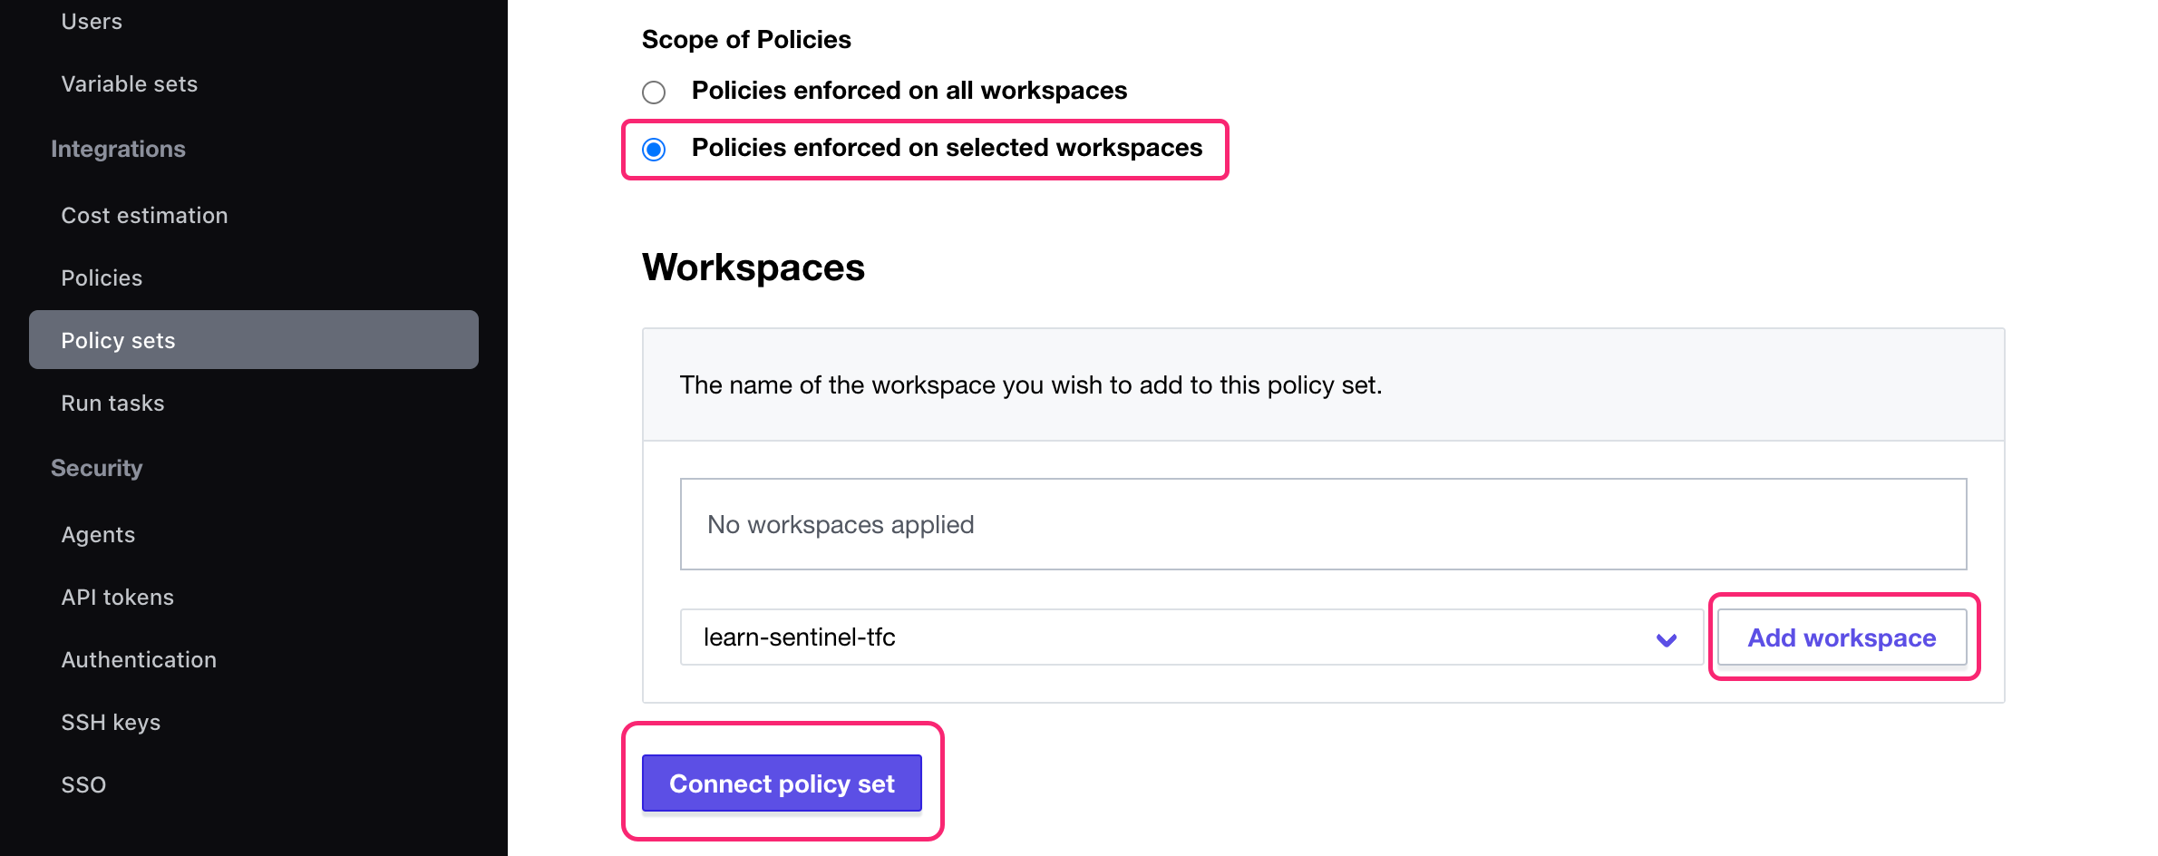Viewport: 2158px width, 856px height.
Task: Click the "No workspaces applied" list area
Action: tap(1322, 524)
